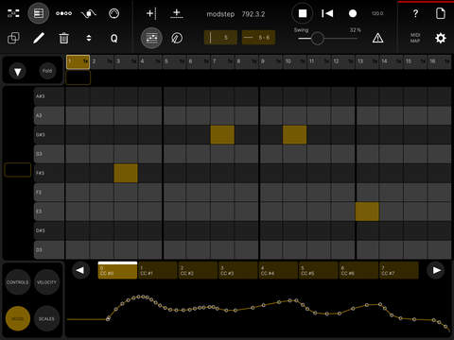Toggle the note grid mode icon
The image size is (454, 340).
point(151,39)
